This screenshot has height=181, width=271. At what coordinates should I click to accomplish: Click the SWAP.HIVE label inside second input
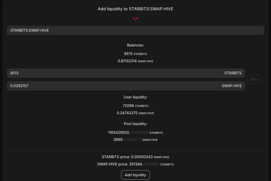point(232,86)
